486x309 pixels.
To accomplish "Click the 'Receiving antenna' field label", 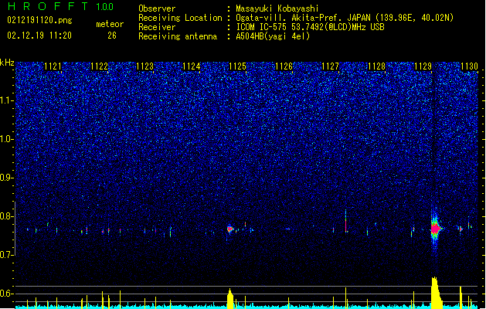I will [x=178, y=36].
